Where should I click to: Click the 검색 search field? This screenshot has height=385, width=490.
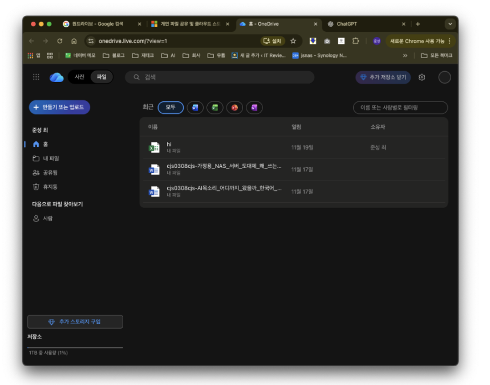[x=220, y=77]
